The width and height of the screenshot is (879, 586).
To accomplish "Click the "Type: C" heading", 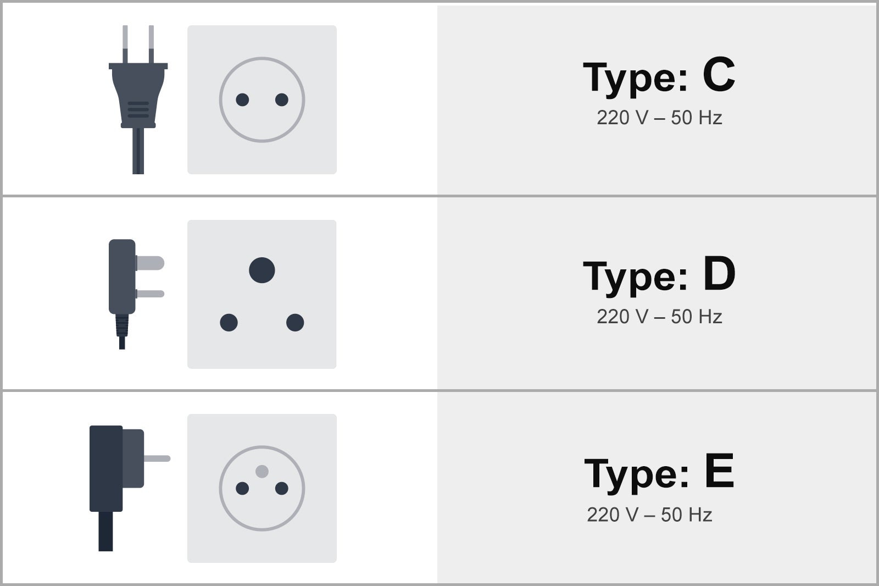I will (x=659, y=76).
